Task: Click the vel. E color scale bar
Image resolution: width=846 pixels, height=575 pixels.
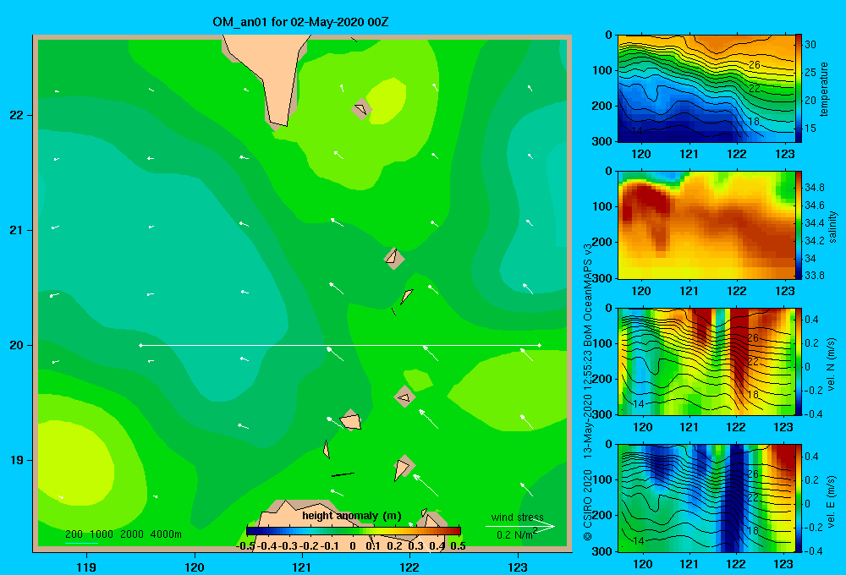Action: (x=798, y=498)
